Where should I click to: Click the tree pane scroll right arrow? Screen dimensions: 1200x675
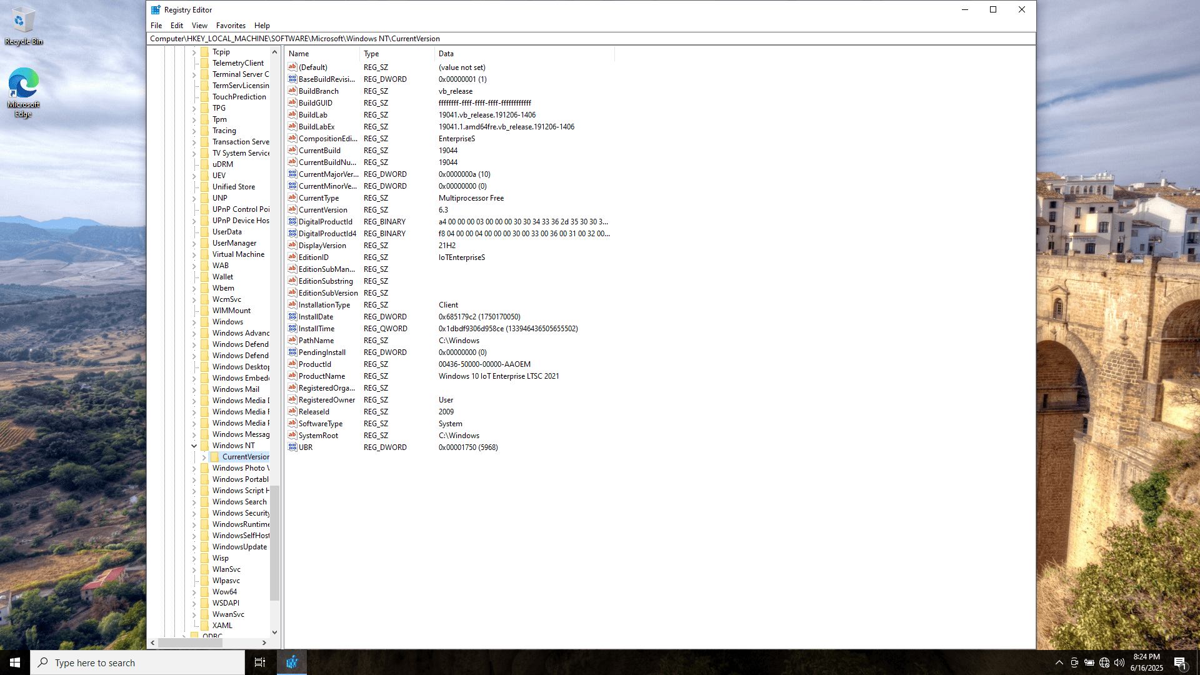click(x=264, y=642)
